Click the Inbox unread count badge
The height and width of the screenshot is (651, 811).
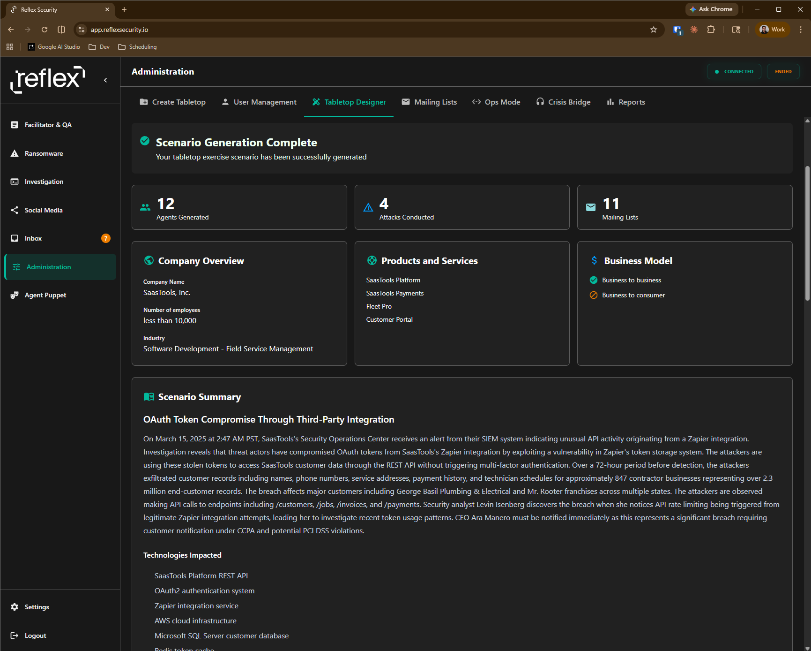[x=106, y=238]
